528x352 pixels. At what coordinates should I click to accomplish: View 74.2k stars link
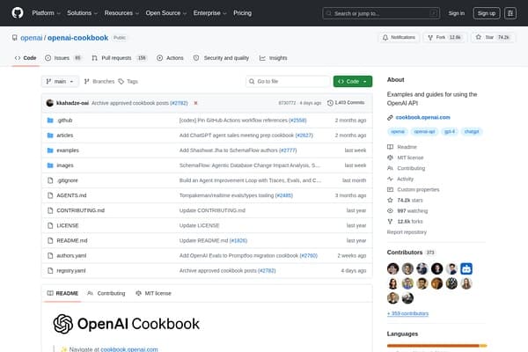click(x=405, y=201)
